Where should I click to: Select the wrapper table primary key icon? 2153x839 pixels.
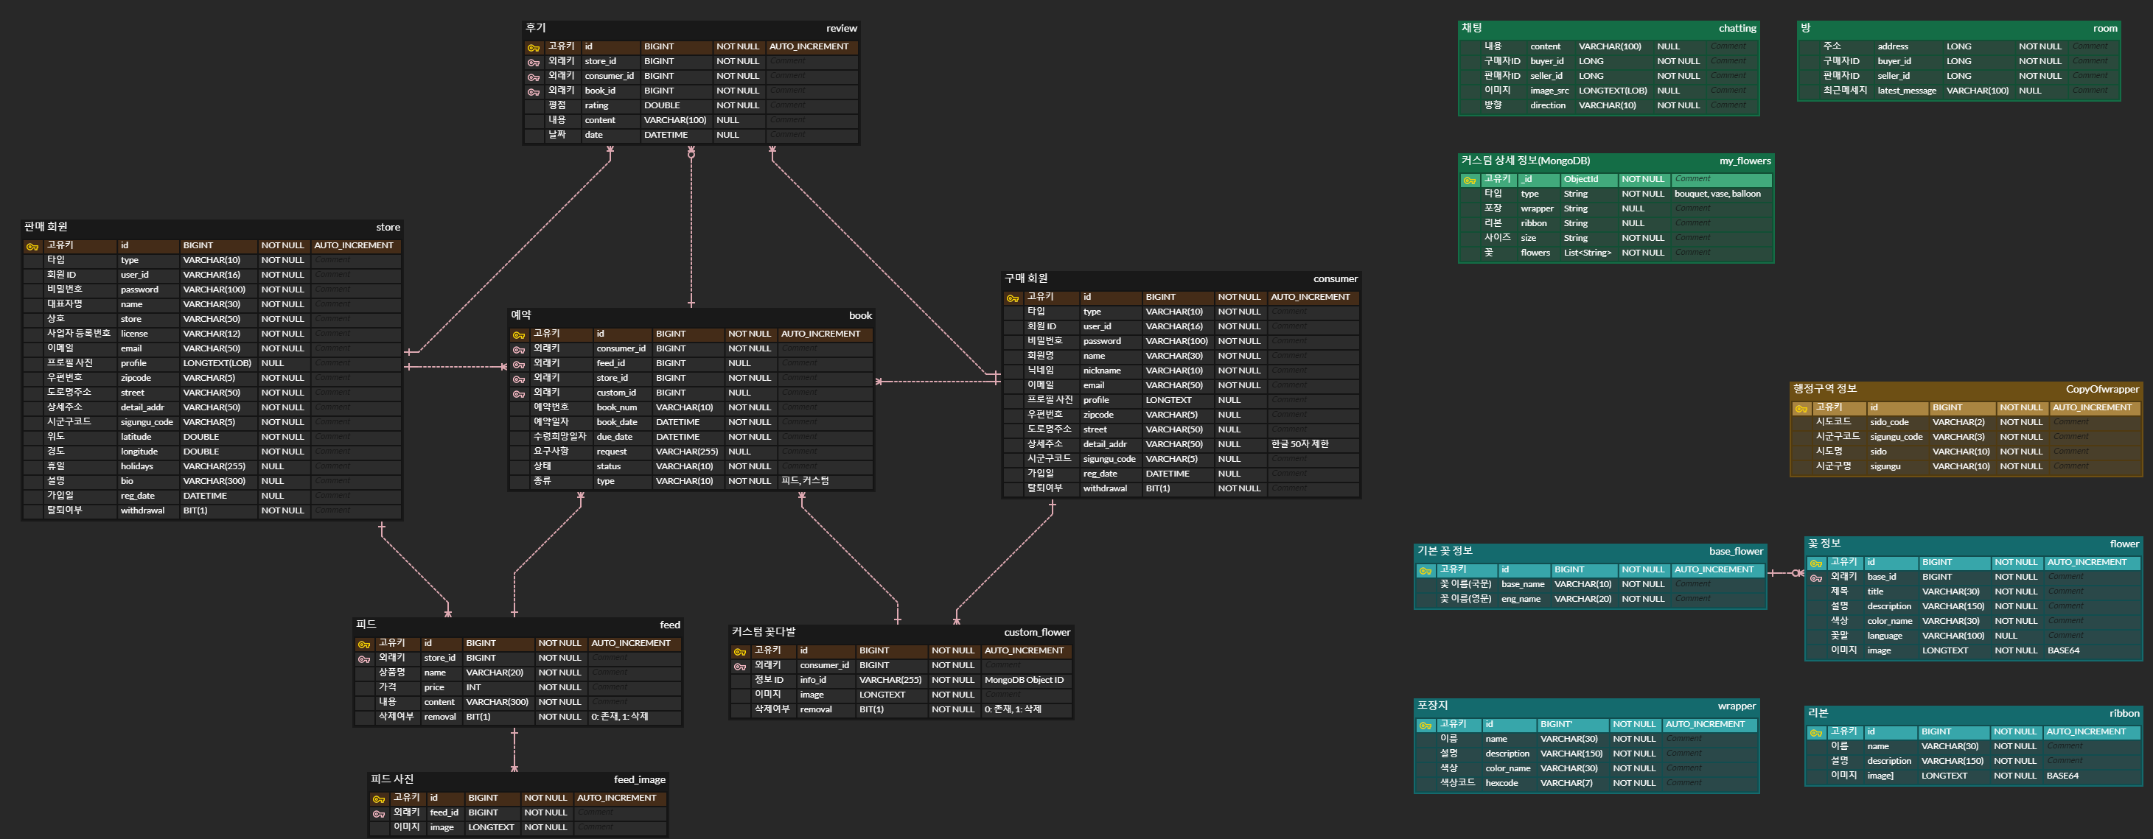[x=1425, y=726]
